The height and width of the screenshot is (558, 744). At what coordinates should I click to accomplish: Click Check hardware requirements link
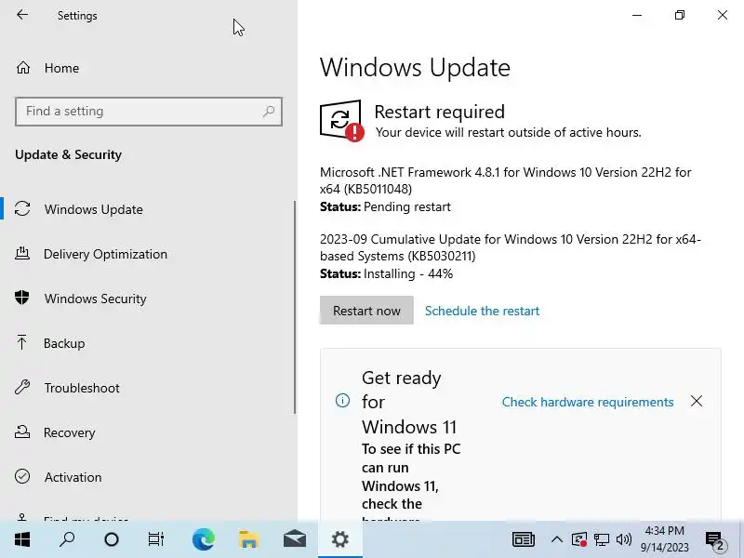[588, 402]
